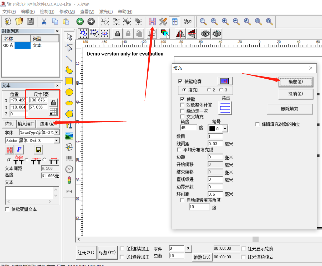Click the traffic light output-port icon

tap(69, 180)
